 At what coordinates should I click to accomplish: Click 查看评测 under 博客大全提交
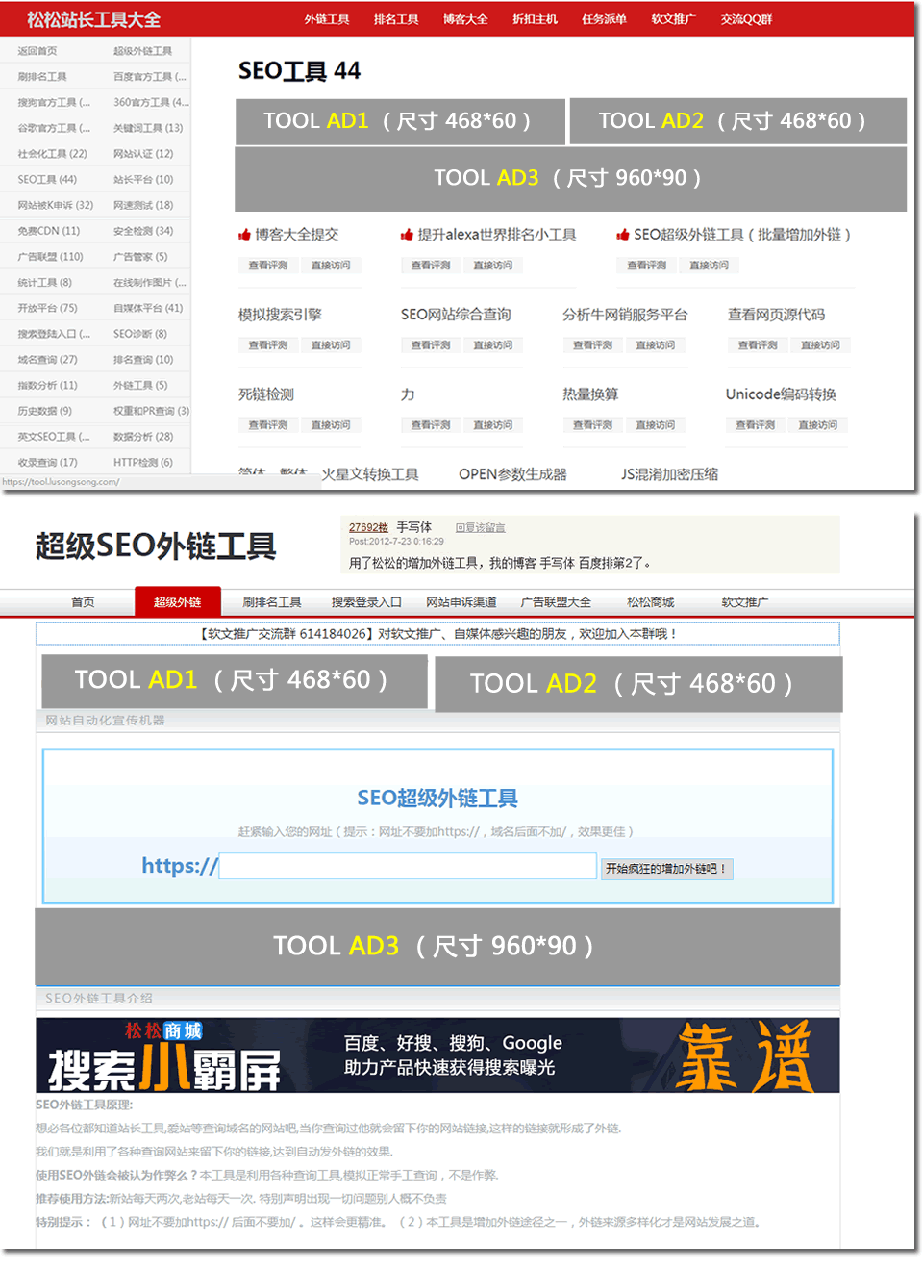pos(268,266)
